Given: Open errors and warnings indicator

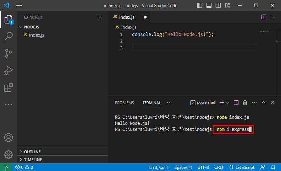Looking at the screenshot, I should click(x=24, y=167).
